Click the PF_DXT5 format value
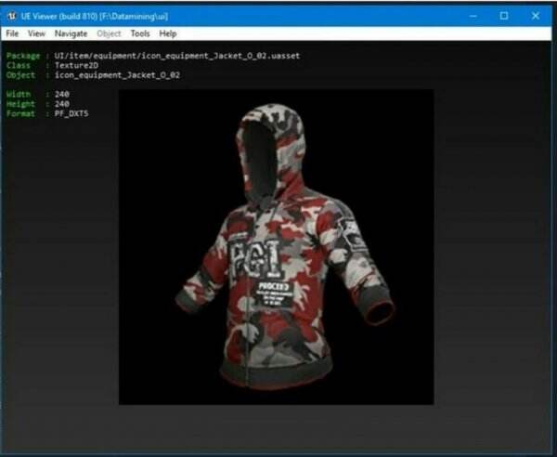The width and height of the screenshot is (557, 457). (71, 113)
